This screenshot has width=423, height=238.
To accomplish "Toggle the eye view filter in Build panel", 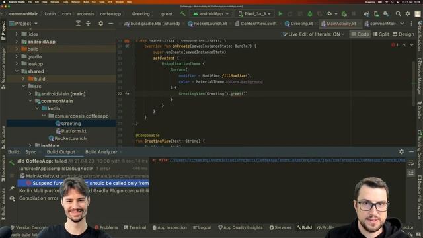I will click(x=12, y=198).
